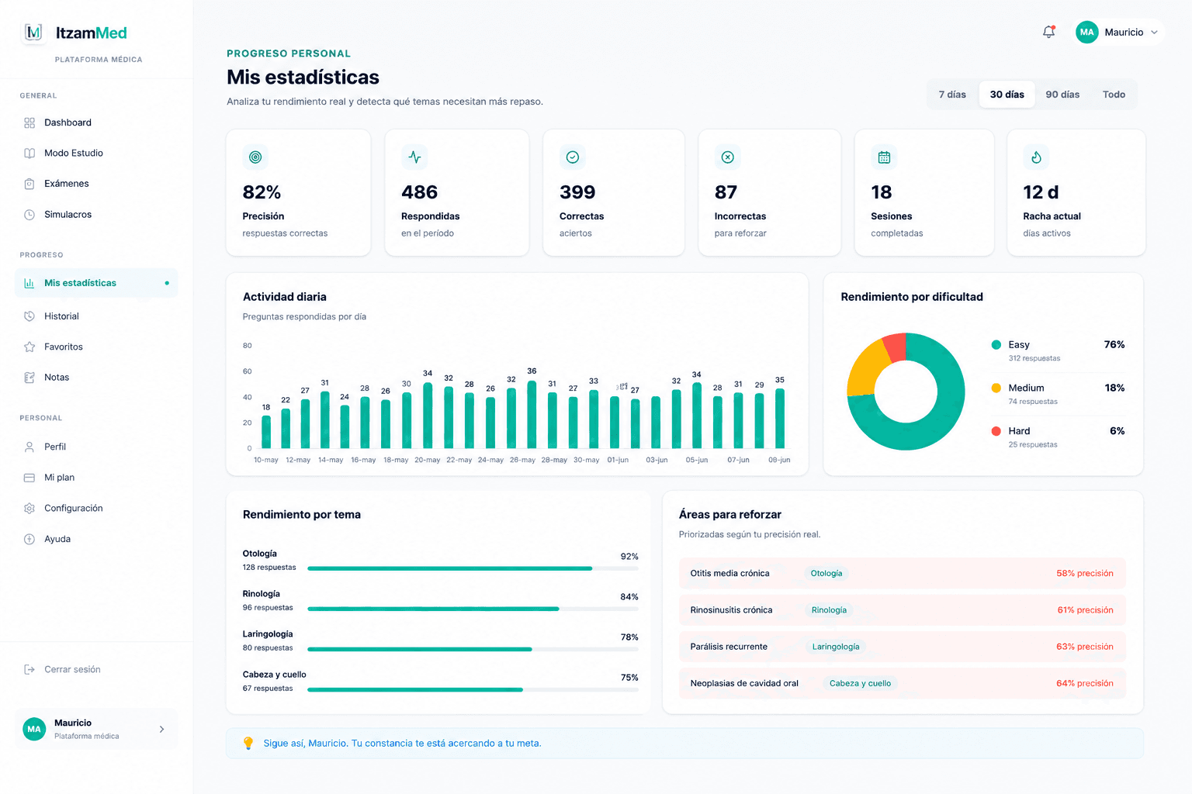Open the notifications bell

pyautogui.click(x=1048, y=32)
